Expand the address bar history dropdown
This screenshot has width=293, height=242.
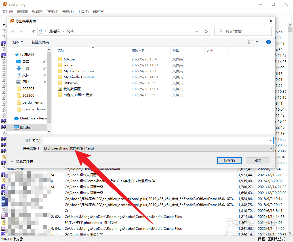pos(197,31)
